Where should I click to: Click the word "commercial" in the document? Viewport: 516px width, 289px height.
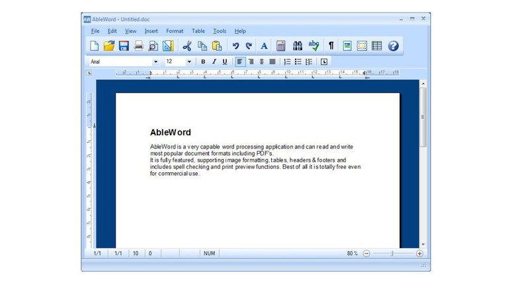point(173,174)
